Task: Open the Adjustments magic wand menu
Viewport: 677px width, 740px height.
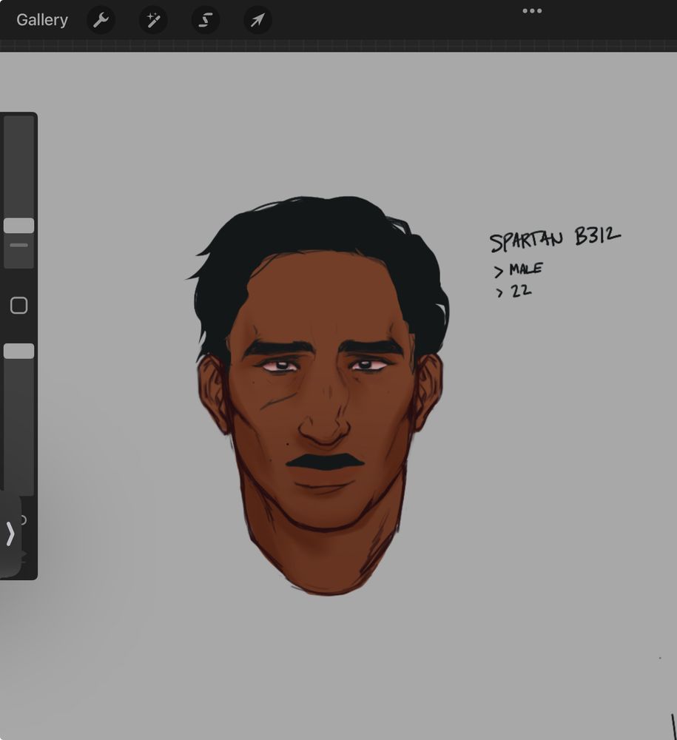Action: (x=153, y=20)
